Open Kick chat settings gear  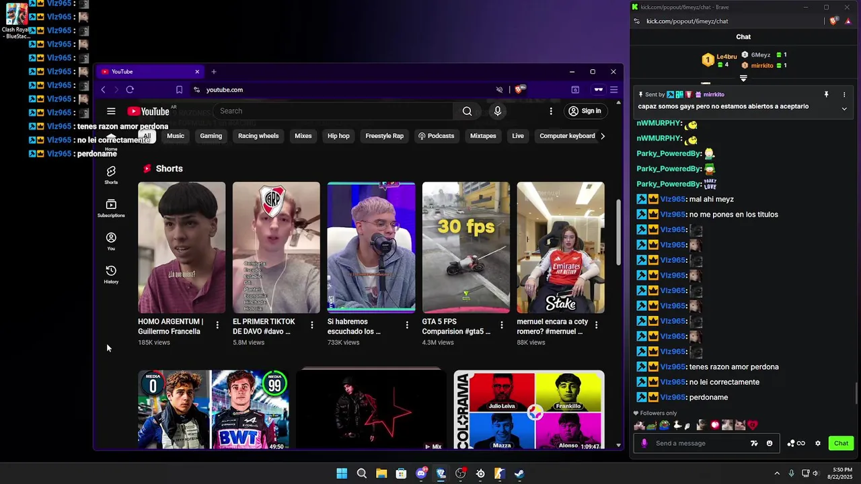(x=818, y=443)
